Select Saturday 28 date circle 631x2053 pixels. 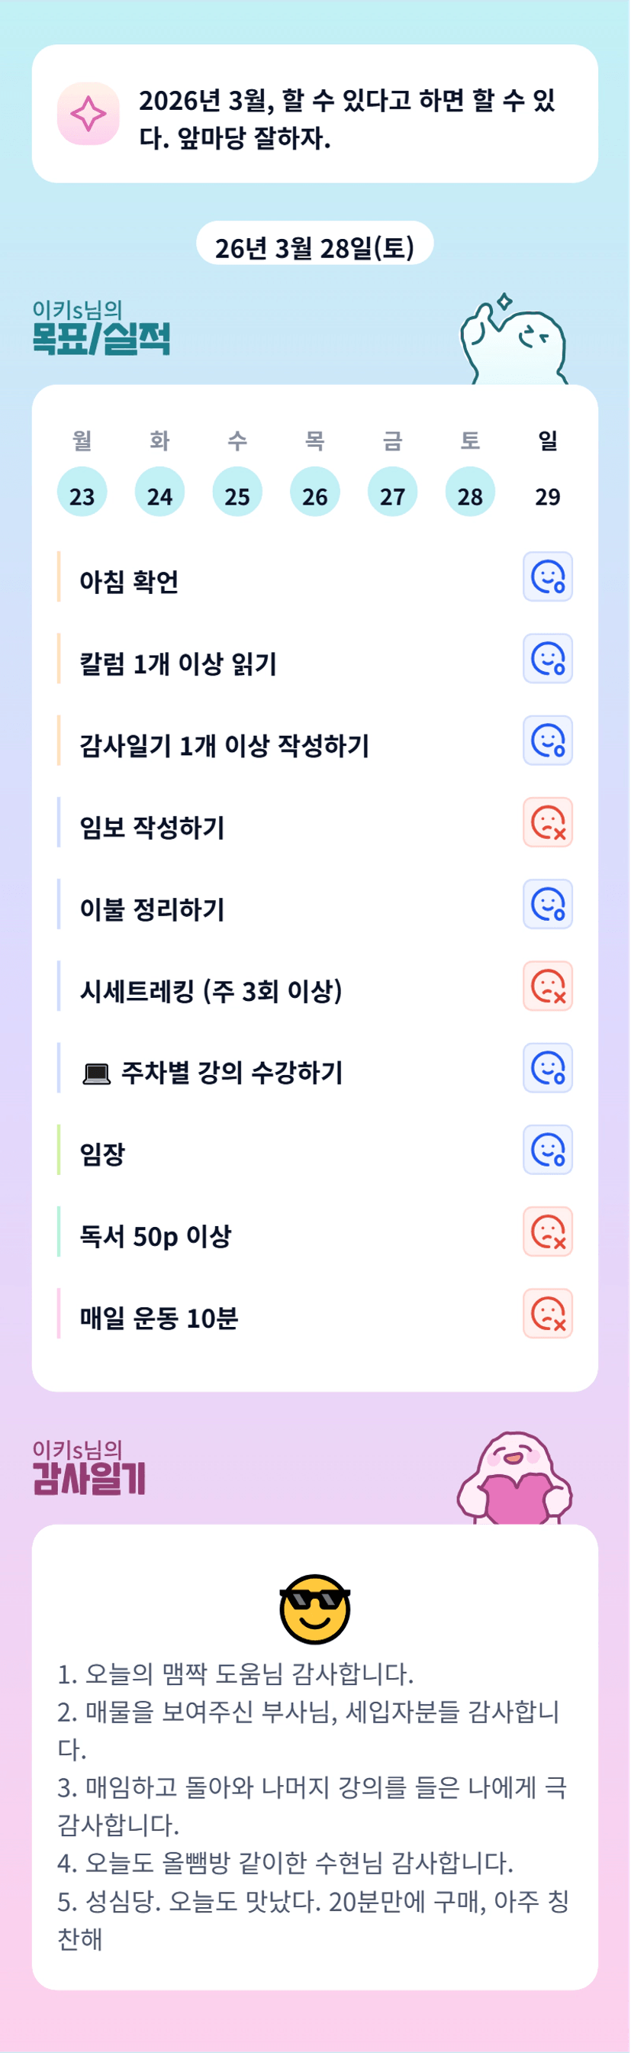470,492
